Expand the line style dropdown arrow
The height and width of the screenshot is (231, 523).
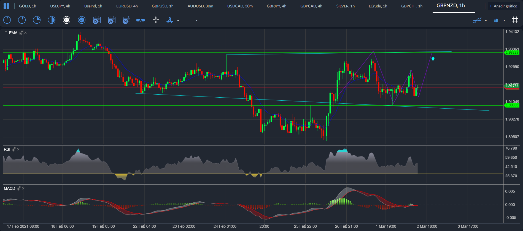coord(196,20)
